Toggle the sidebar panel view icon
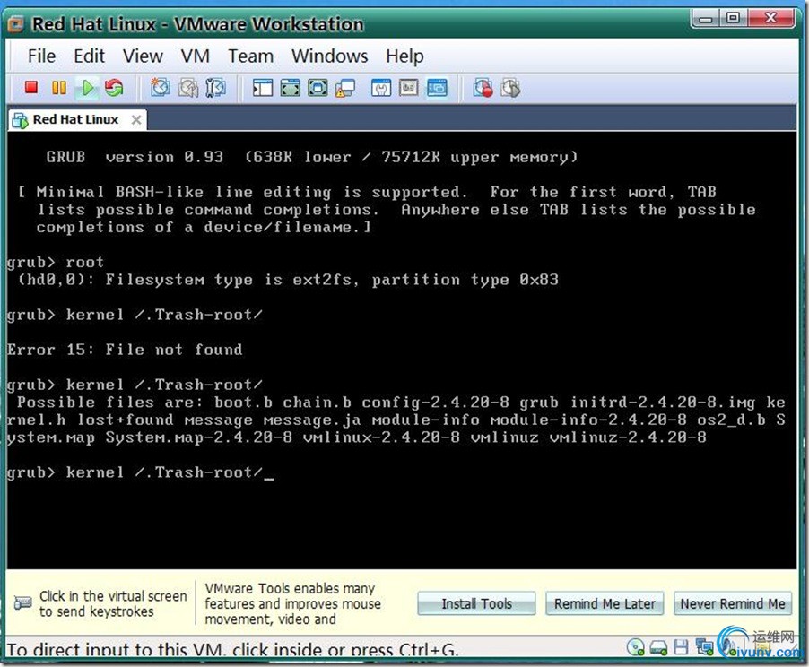Screen dimensions: 809x667 click(263, 88)
